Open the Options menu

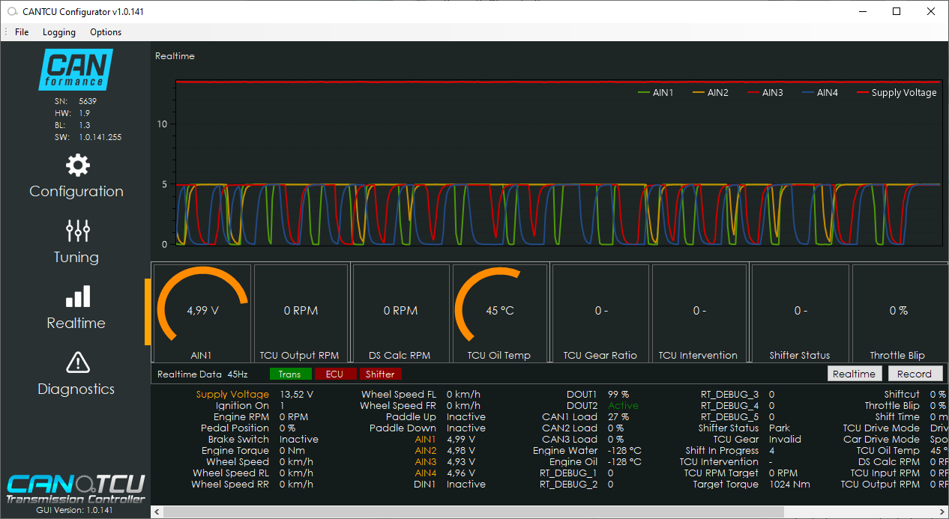tap(106, 32)
